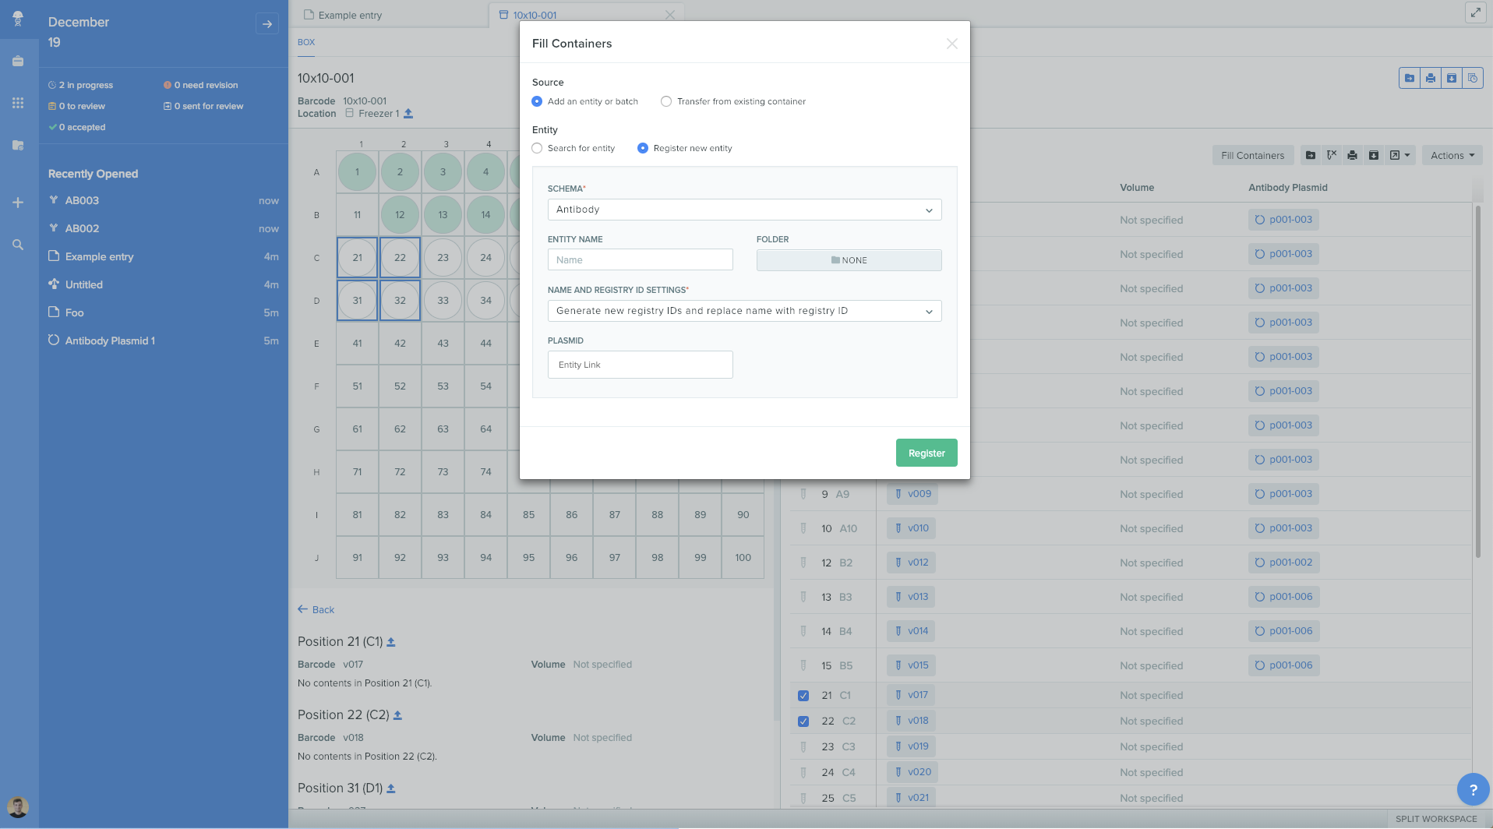This screenshot has width=1493, height=829.
Task: Uncheck the row 22 C2 checkbox
Action: [x=803, y=721]
